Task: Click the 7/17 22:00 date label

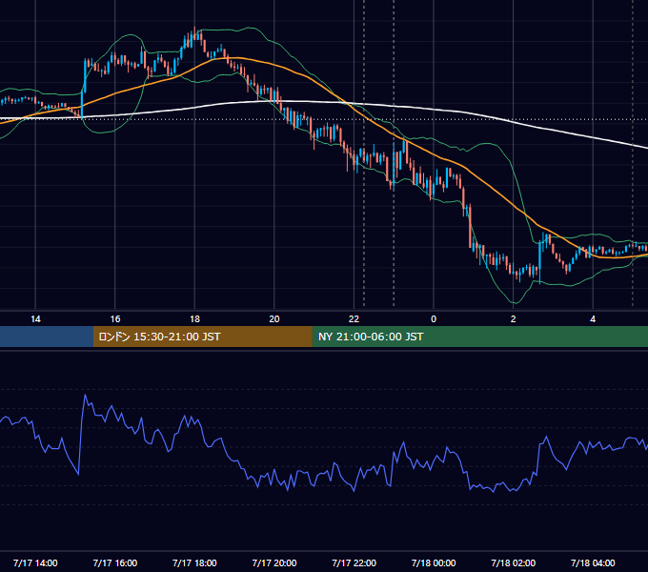Action: 354,562
